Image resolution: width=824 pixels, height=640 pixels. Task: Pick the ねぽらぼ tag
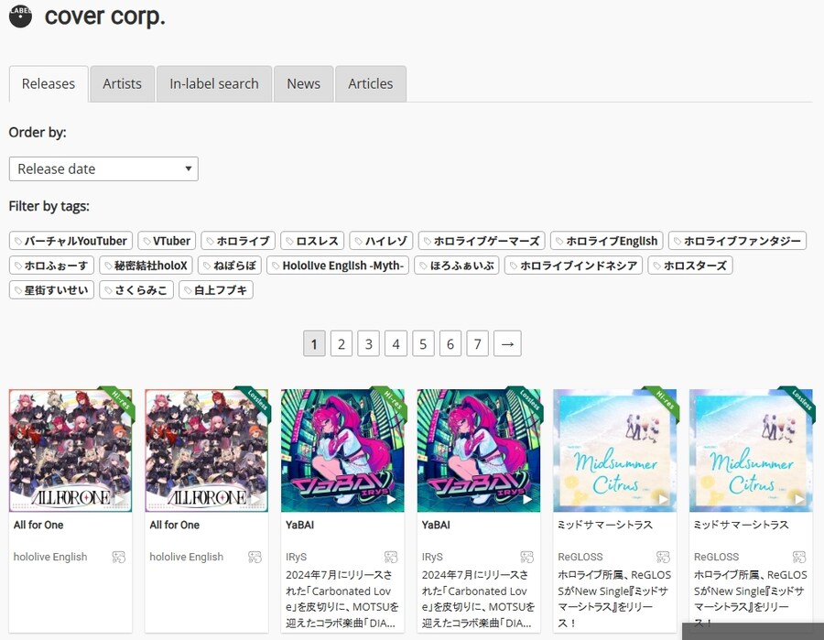pos(230,266)
